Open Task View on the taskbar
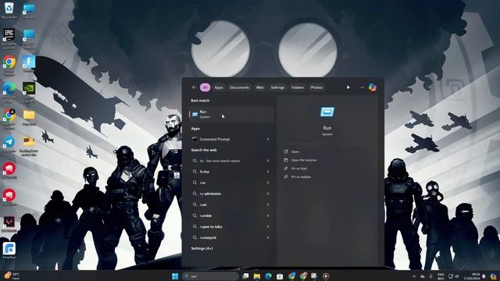The width and height of the screenshot is (500, 281). tap(245, 276)
